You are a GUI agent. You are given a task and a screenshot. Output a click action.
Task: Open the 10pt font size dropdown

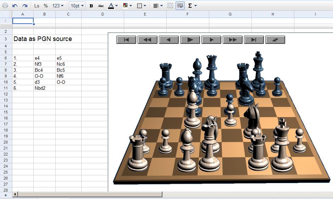77,6
